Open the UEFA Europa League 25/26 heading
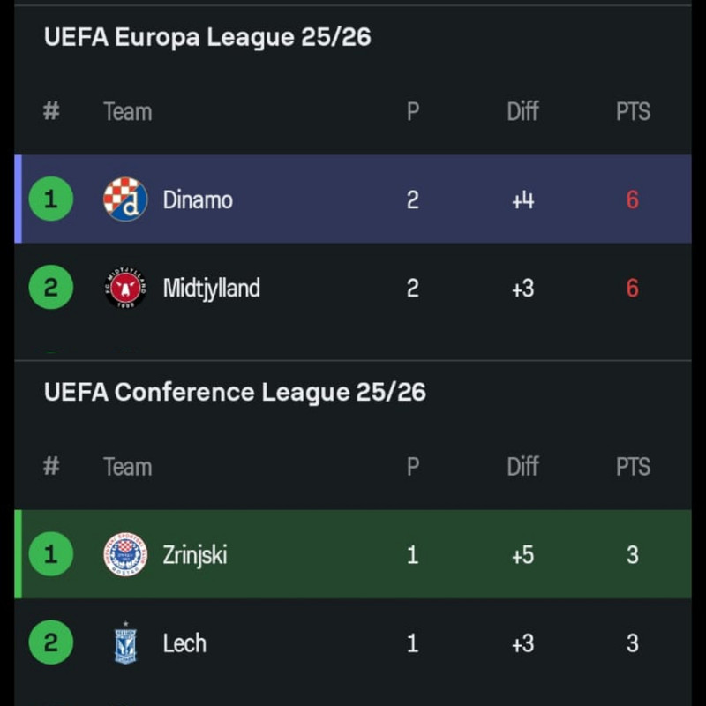 coord(207,37)
